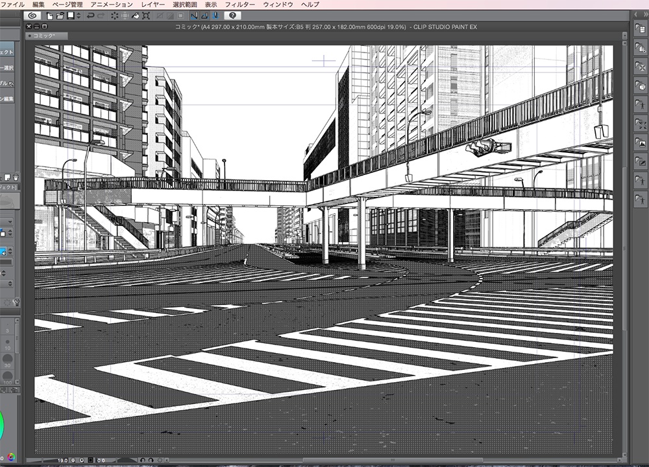This screenshot has height=467, width=649.
Task: Open help via the question mark toolbar icon
Action: point(232,16)
